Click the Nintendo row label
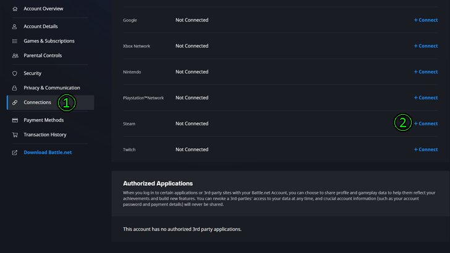The width and height of the screenshot is (450, 253). [132, 72]
